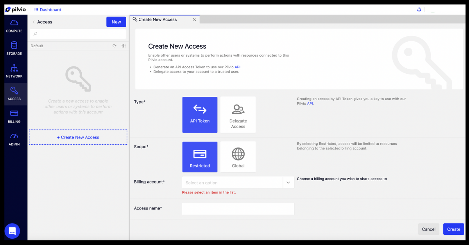The height and width of the screenshot is (245, 469).
Task: Click the notification bell icon
Action: pyautogui.click(x=419, y=10)
